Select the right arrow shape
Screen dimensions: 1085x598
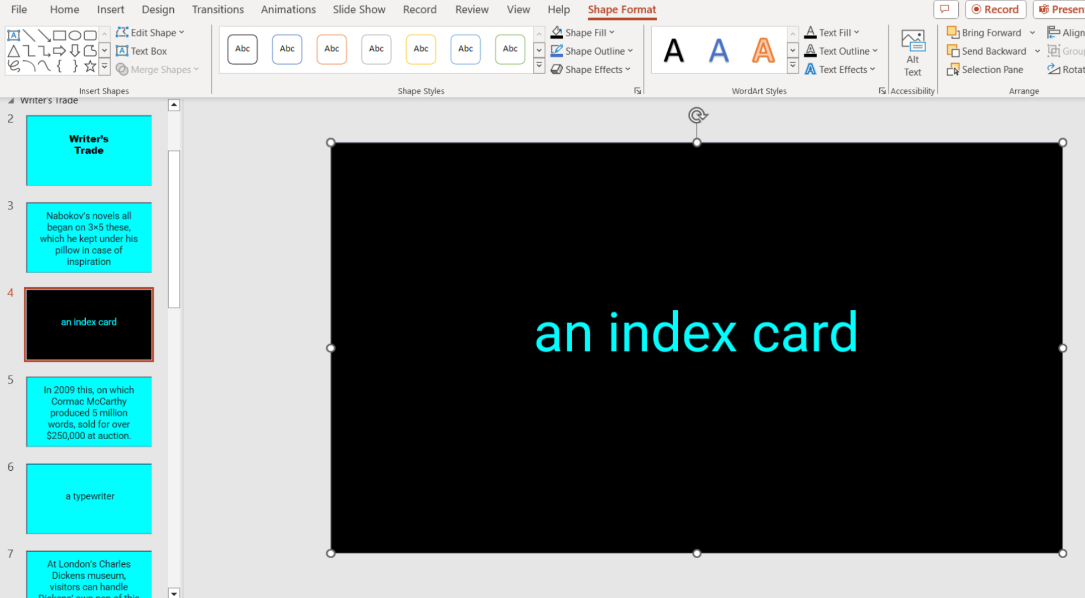[59, 51]
